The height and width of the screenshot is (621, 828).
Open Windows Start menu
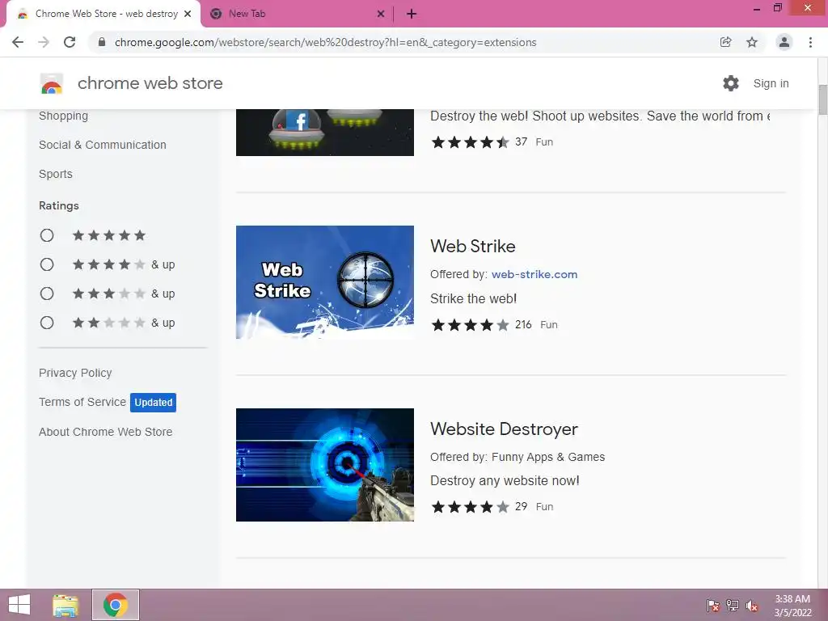19,605
